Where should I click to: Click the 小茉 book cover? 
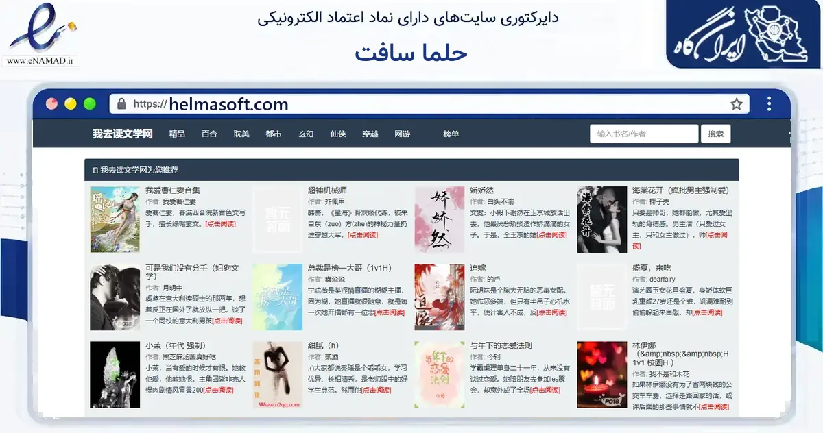[115, 375]
